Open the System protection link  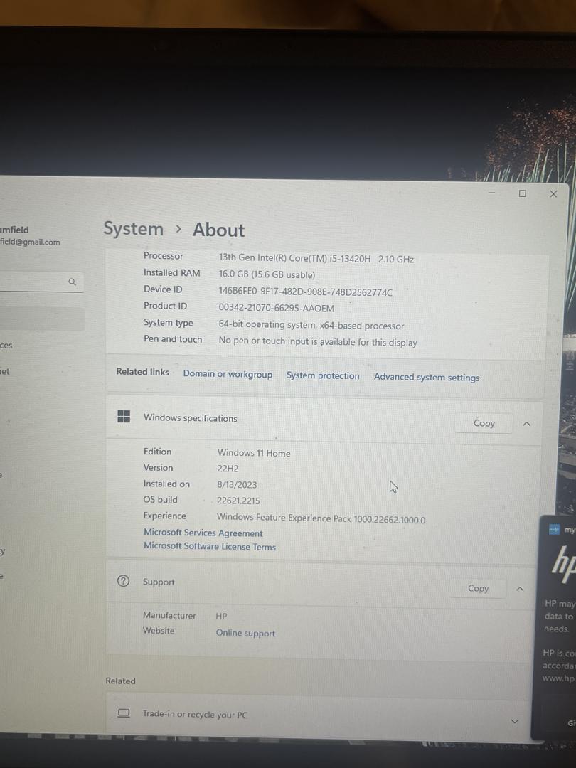tap(323, 375)
